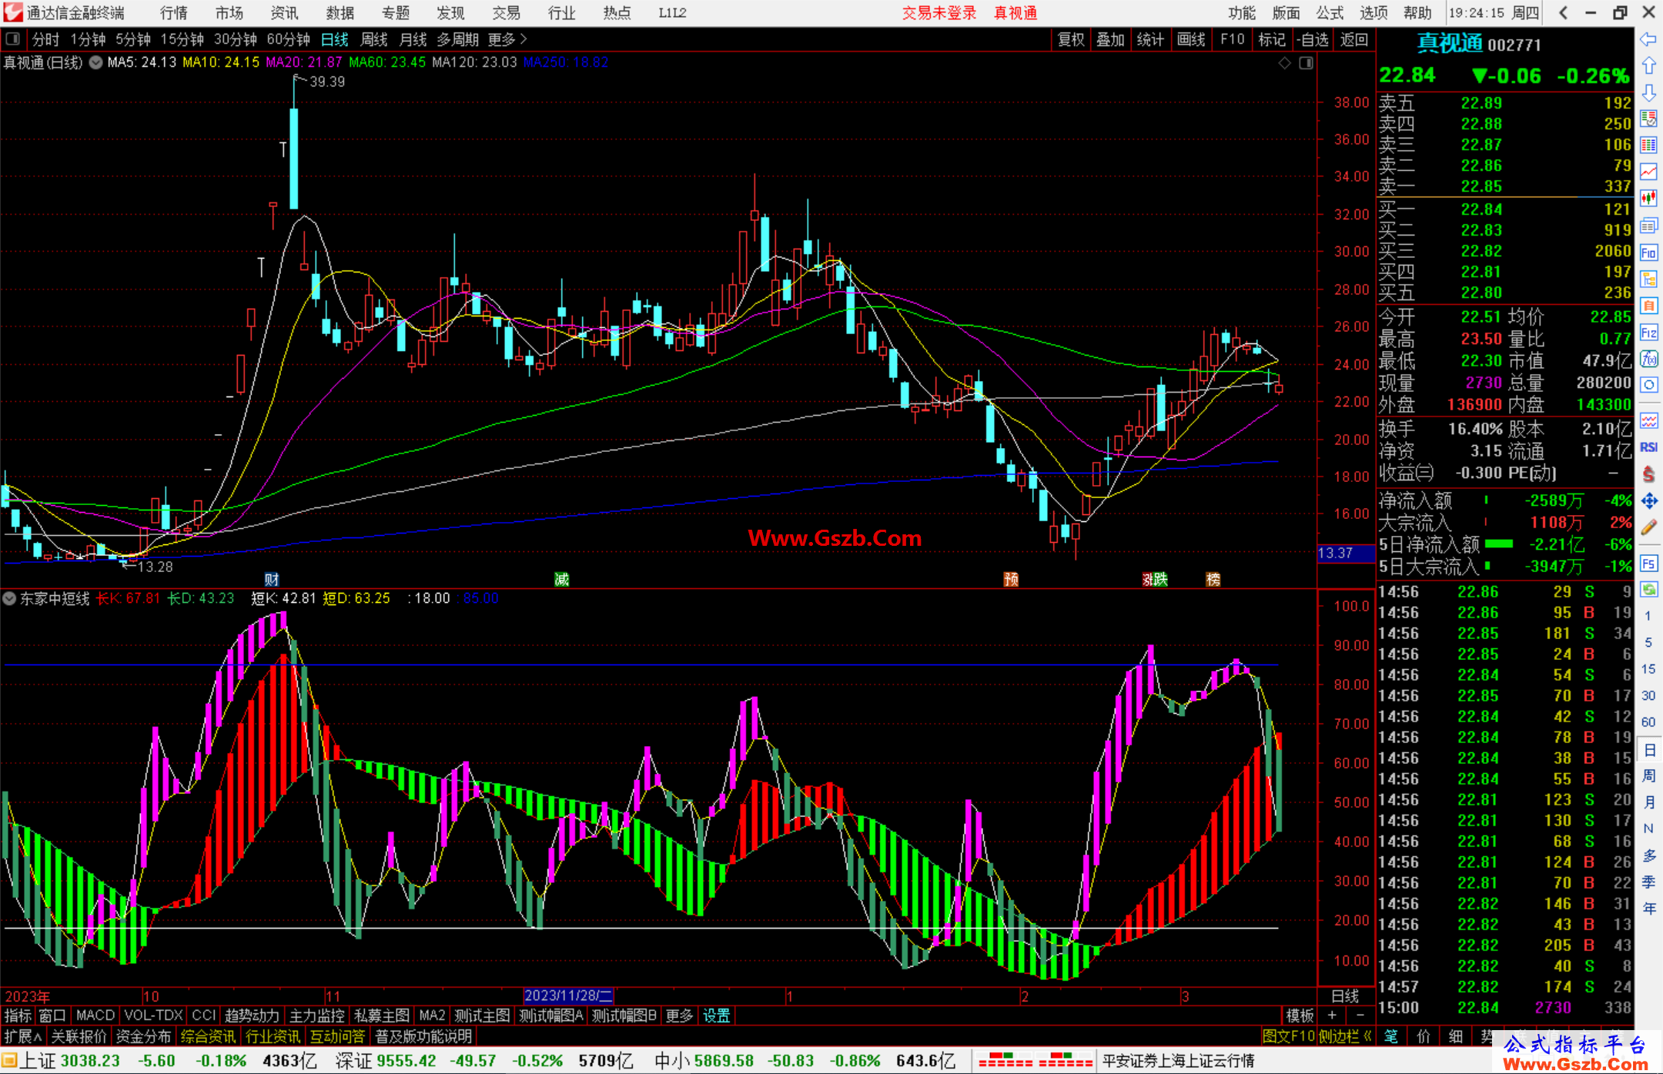Expand 更多 indicators in bottom indicator bar
This screenshot has height=1074, width=1663.
679,1015
